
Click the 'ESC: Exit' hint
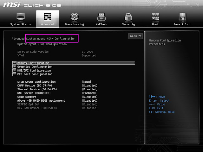pyautogui.click(x=156, y=108)
